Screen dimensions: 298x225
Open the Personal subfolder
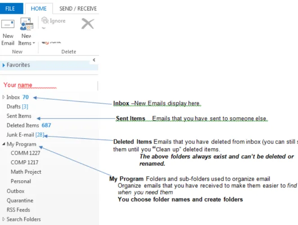(21, 181)
